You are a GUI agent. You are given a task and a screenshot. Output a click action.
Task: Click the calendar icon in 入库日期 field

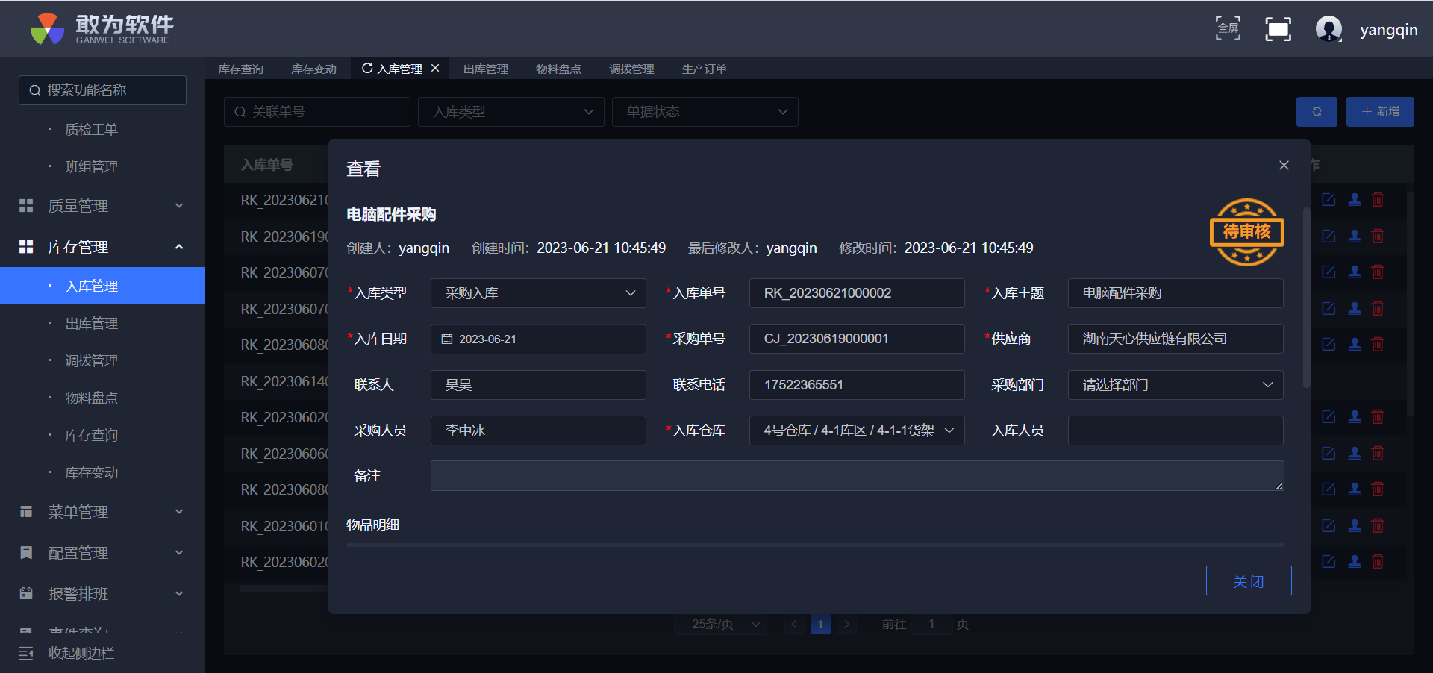pos(447,339)
